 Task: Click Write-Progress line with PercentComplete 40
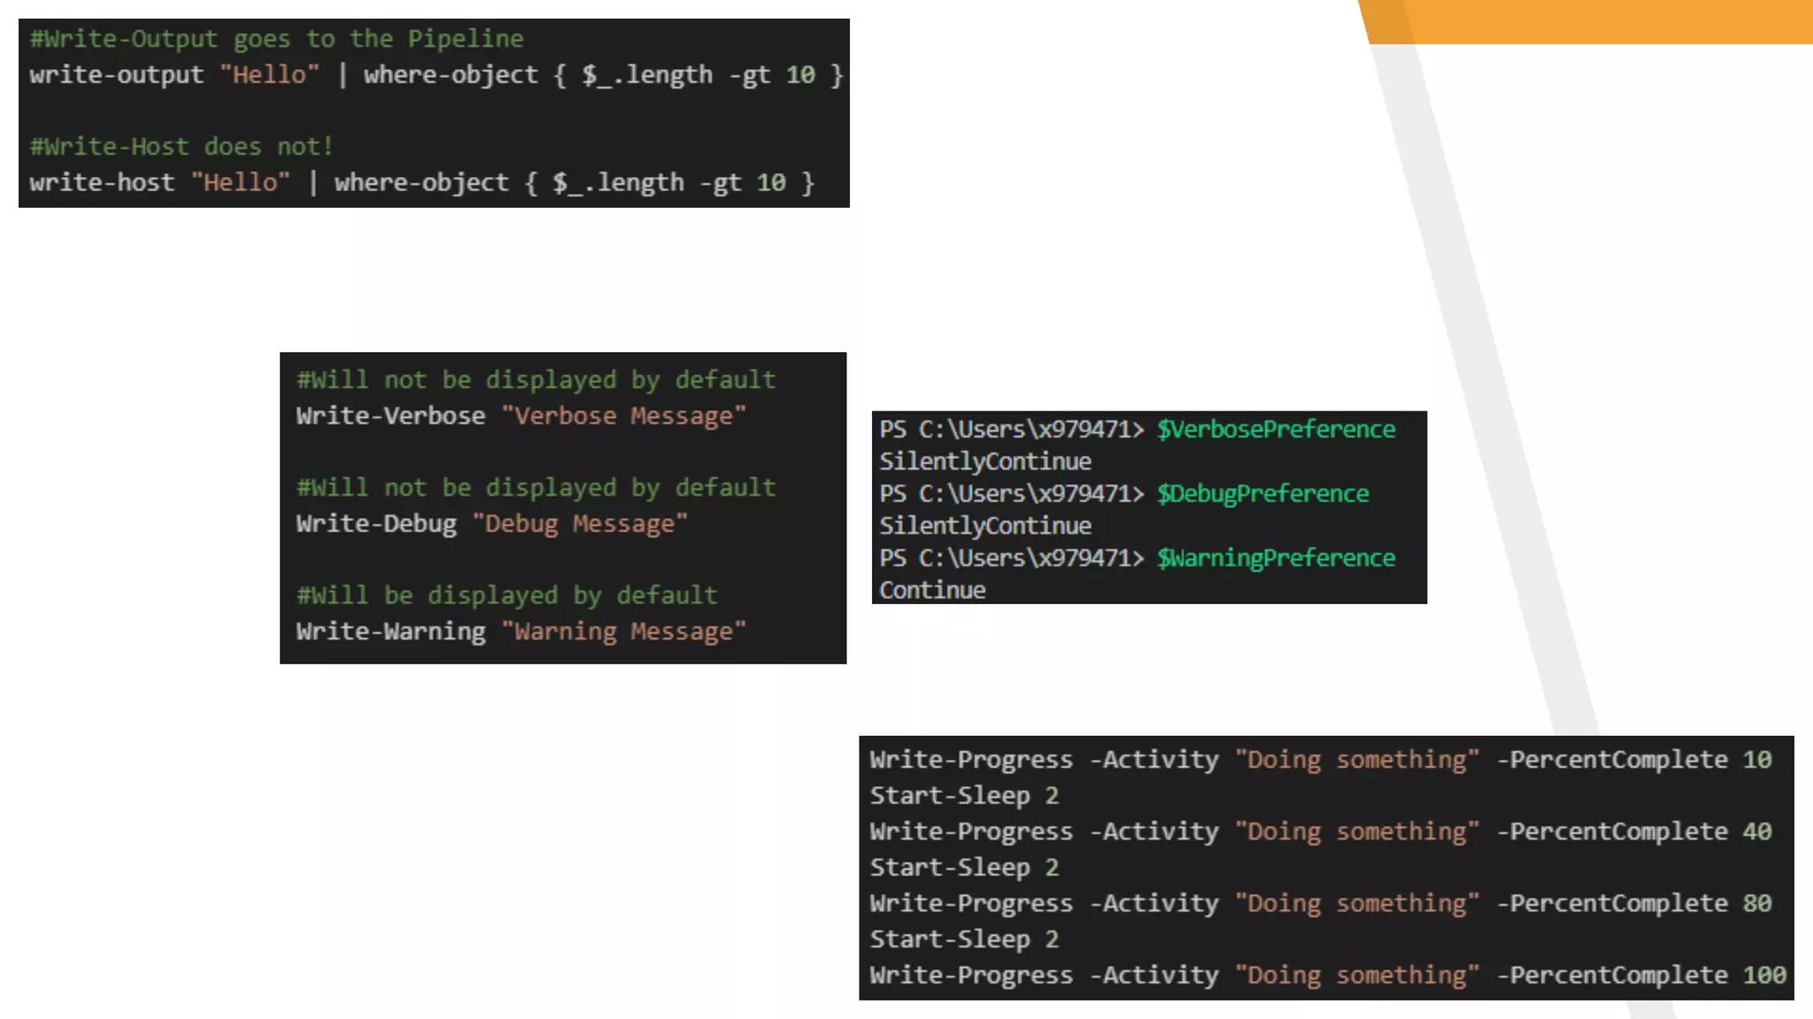click(x=1320, y=831)
